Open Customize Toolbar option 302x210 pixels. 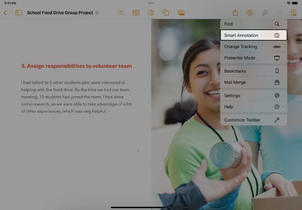254,120
